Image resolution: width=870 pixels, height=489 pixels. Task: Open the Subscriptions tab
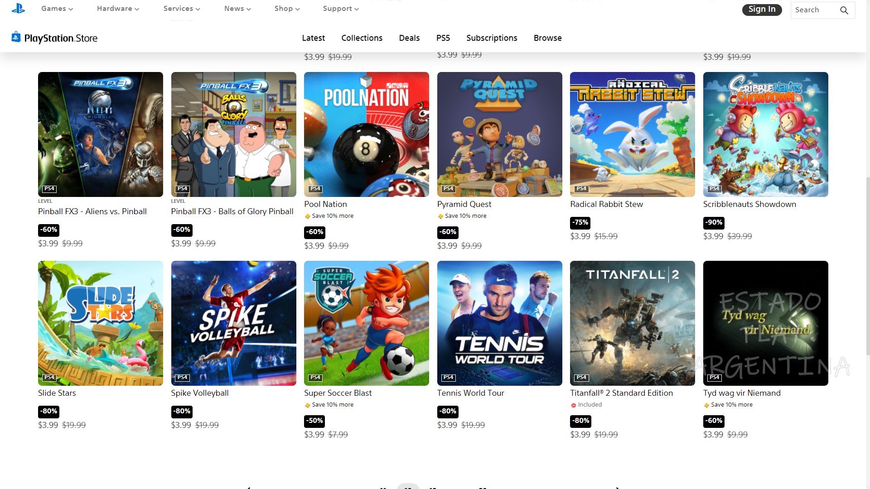click(492, 38)
